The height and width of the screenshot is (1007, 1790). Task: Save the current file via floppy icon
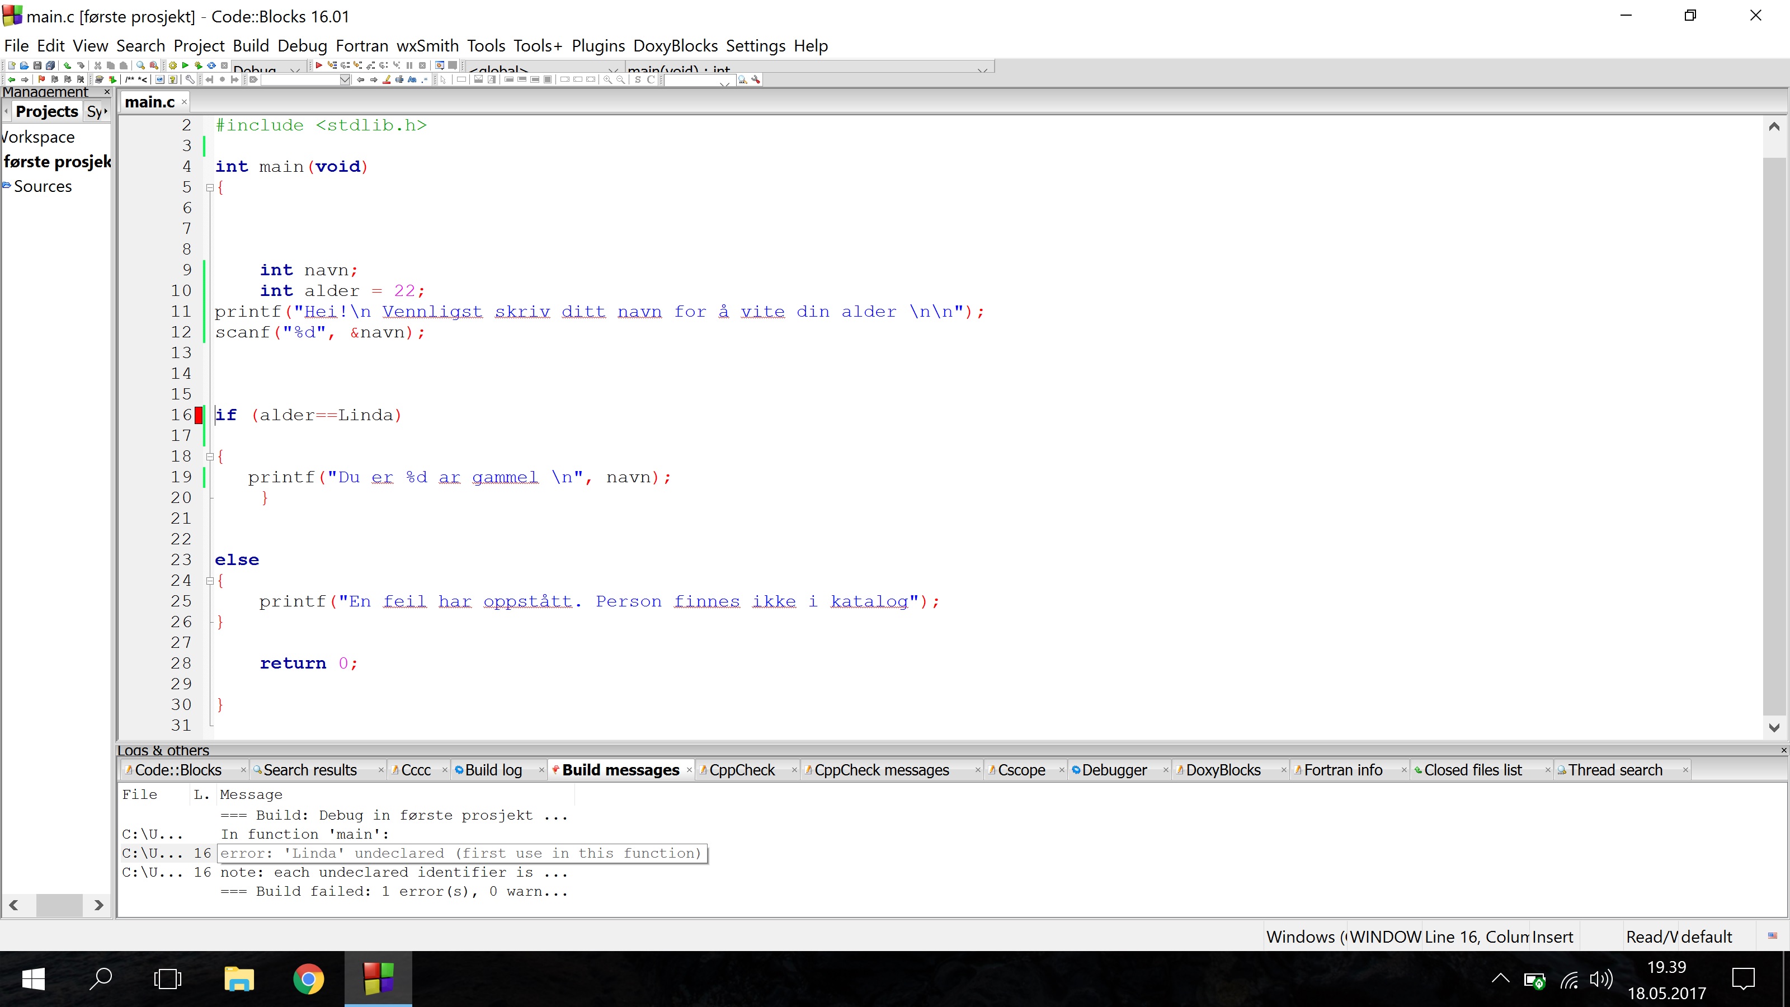pyautogui.click(x=37, y=66)
